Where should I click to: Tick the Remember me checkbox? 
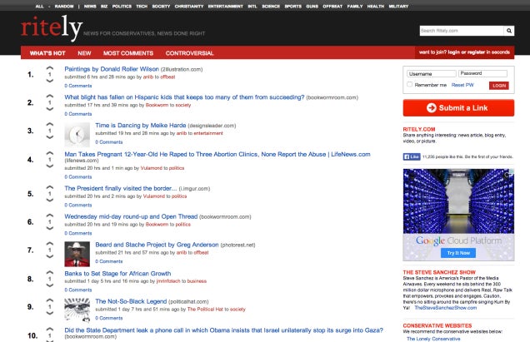(409, 85)
